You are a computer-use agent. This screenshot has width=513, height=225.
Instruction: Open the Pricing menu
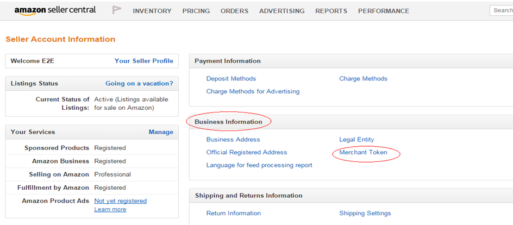(196, 11)
